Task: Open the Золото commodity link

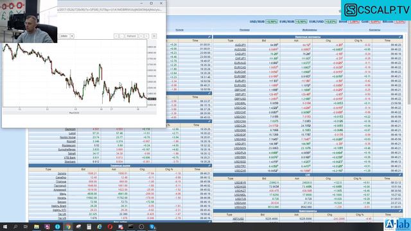Action: click(x=62, y=173)
